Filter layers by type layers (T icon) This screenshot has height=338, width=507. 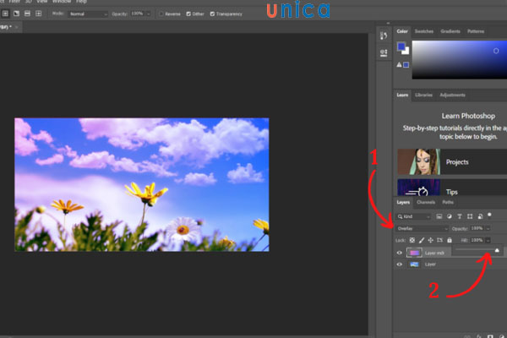click(459, 217)
